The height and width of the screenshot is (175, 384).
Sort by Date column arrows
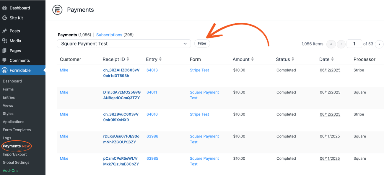(332, 59)
